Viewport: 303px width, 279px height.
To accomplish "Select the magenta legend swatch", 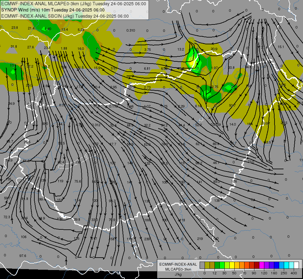I will pyautogui.click(x=262, y=265).
